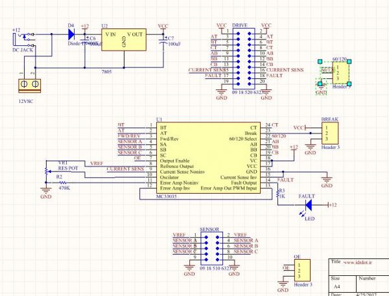Select the 12VSC terminal block
The image size is (389, 296).
point(30,85)
